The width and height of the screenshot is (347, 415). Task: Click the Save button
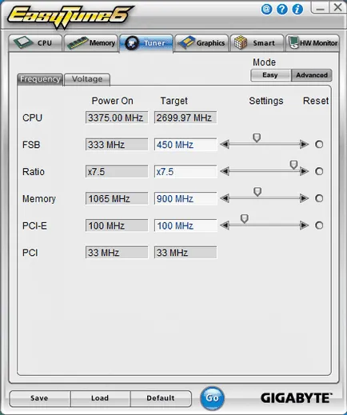[x=40, y=398]
